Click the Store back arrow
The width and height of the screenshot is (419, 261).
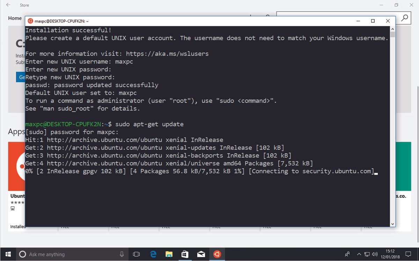point(8,5)
